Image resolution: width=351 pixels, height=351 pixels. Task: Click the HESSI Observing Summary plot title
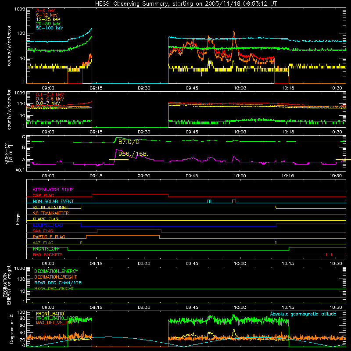click(x=186, y=4)
